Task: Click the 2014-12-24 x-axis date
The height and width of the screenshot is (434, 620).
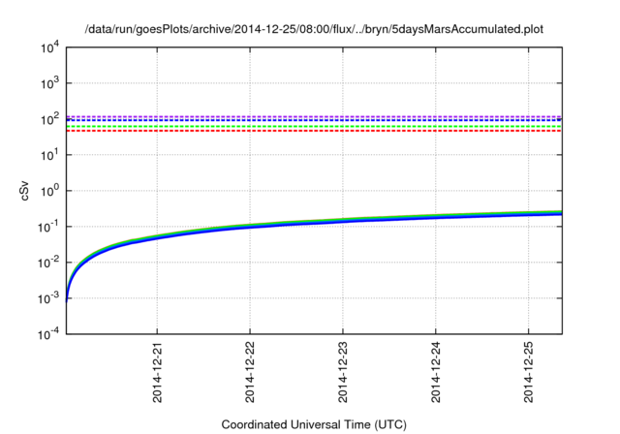Action: coord(436,372)
